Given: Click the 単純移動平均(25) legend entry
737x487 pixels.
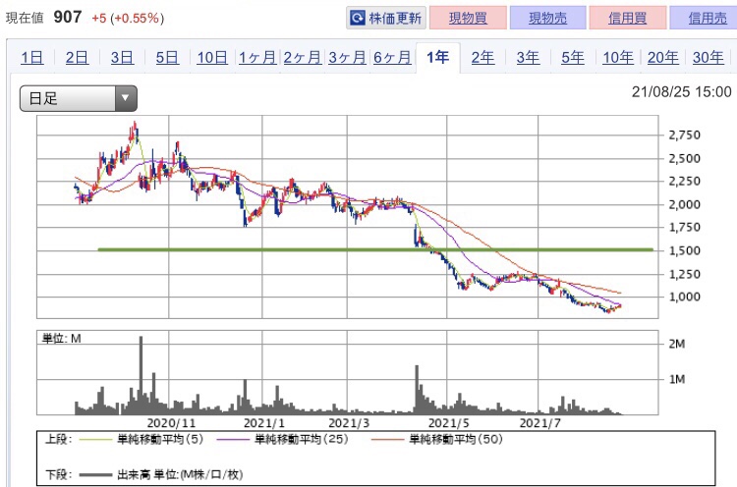Looking at the screenshot, I should [x=282, y=440].
